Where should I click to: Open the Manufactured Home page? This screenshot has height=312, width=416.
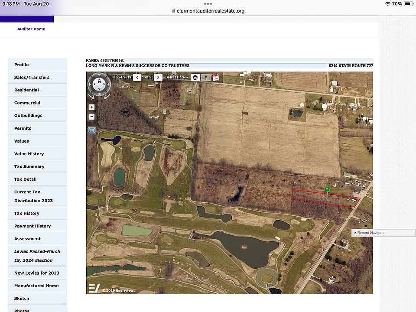point(37,286)
